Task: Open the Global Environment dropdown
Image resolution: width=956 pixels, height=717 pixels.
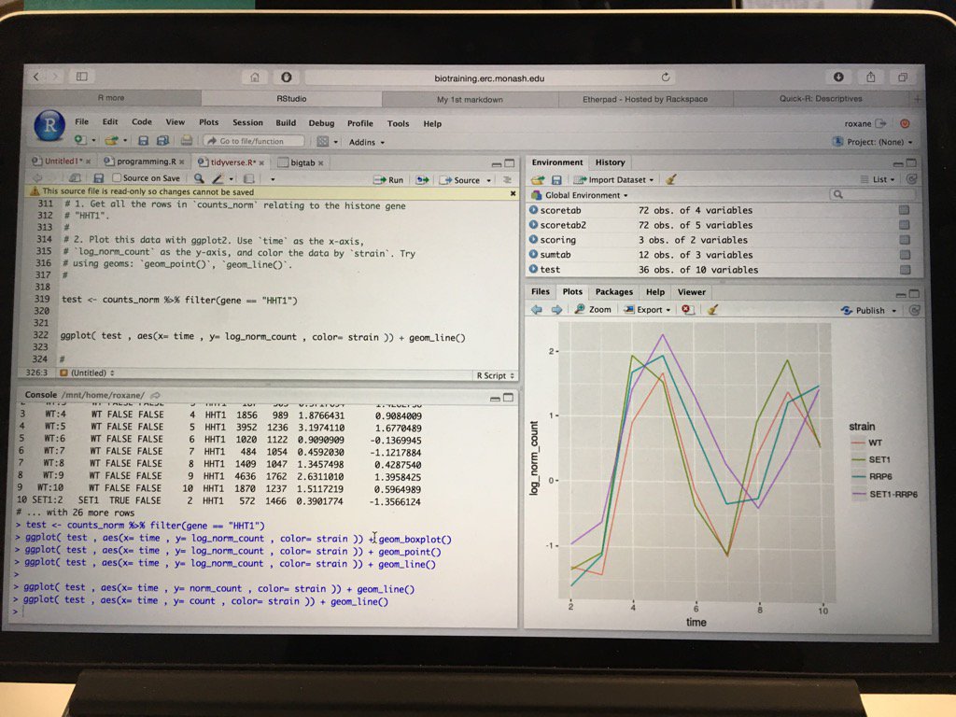Action: 579,195
